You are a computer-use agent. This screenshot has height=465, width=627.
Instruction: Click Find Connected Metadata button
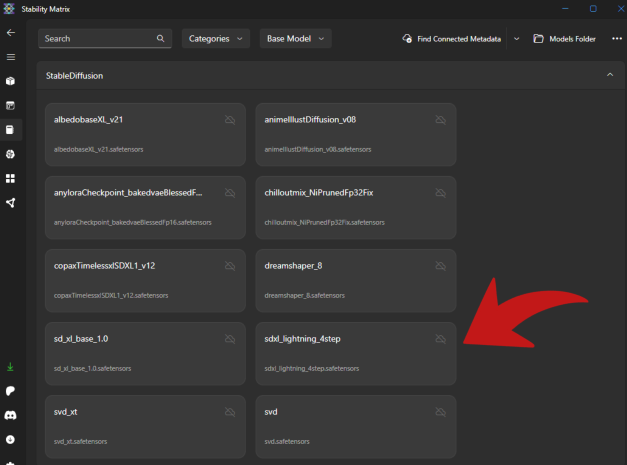click(x=452, y=38)
